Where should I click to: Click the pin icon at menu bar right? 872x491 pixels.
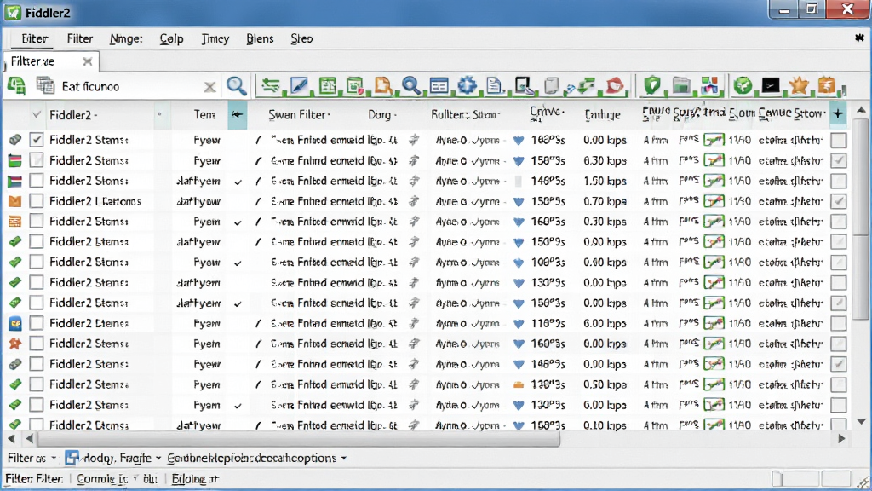(x=859, y=38)
